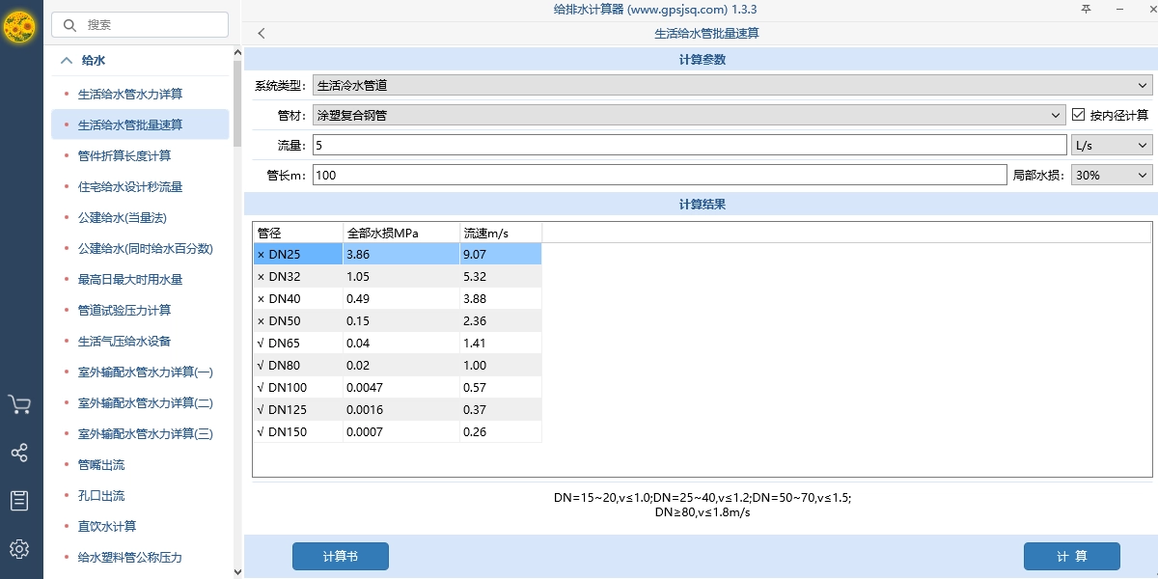1158x579 pixels.
Task: Toggle the √ marker on DN65 row
Action: pyautogui.click(x=259, y=343)
